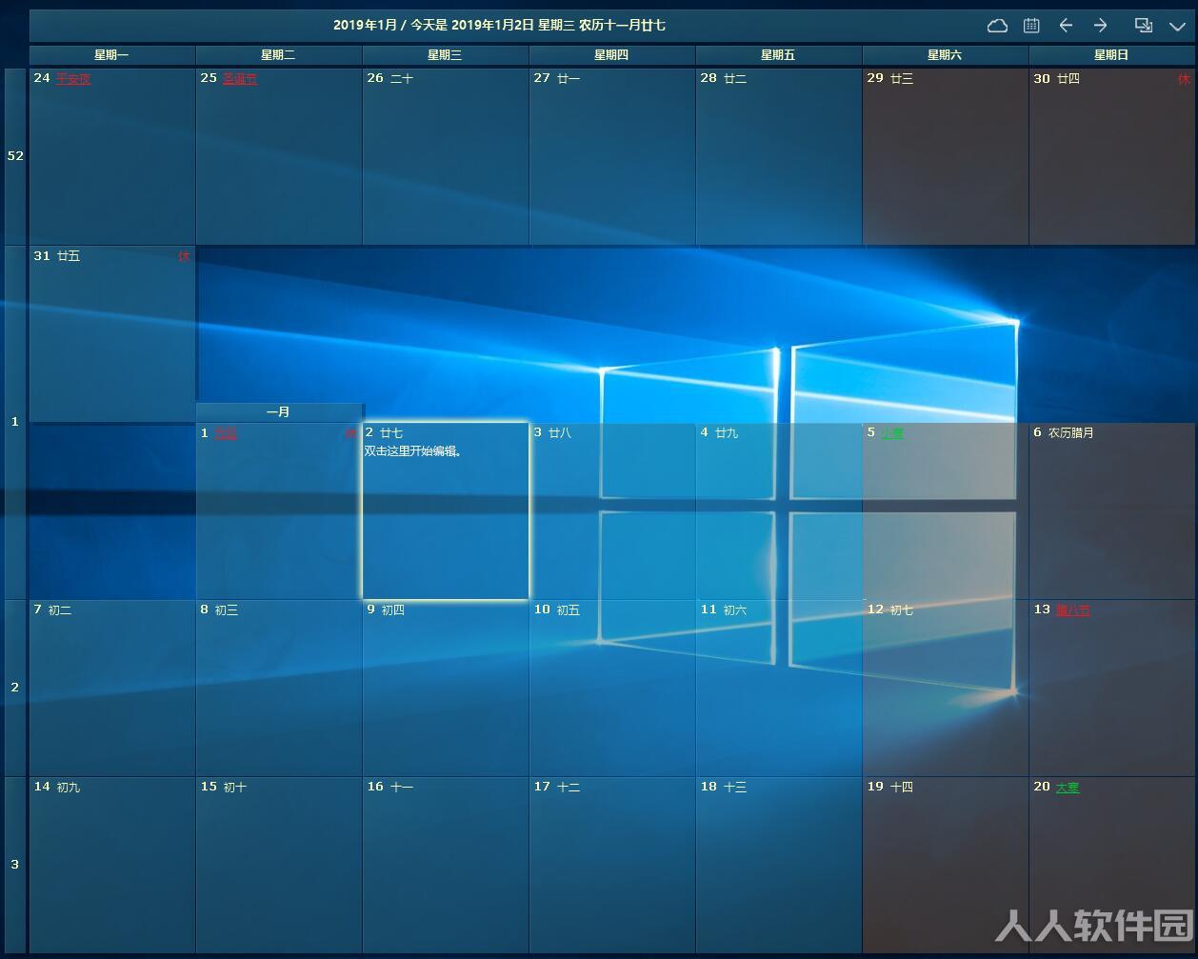Expand the chevron-down menu in the header
1198x959 pixels.
pos(1177,27)
